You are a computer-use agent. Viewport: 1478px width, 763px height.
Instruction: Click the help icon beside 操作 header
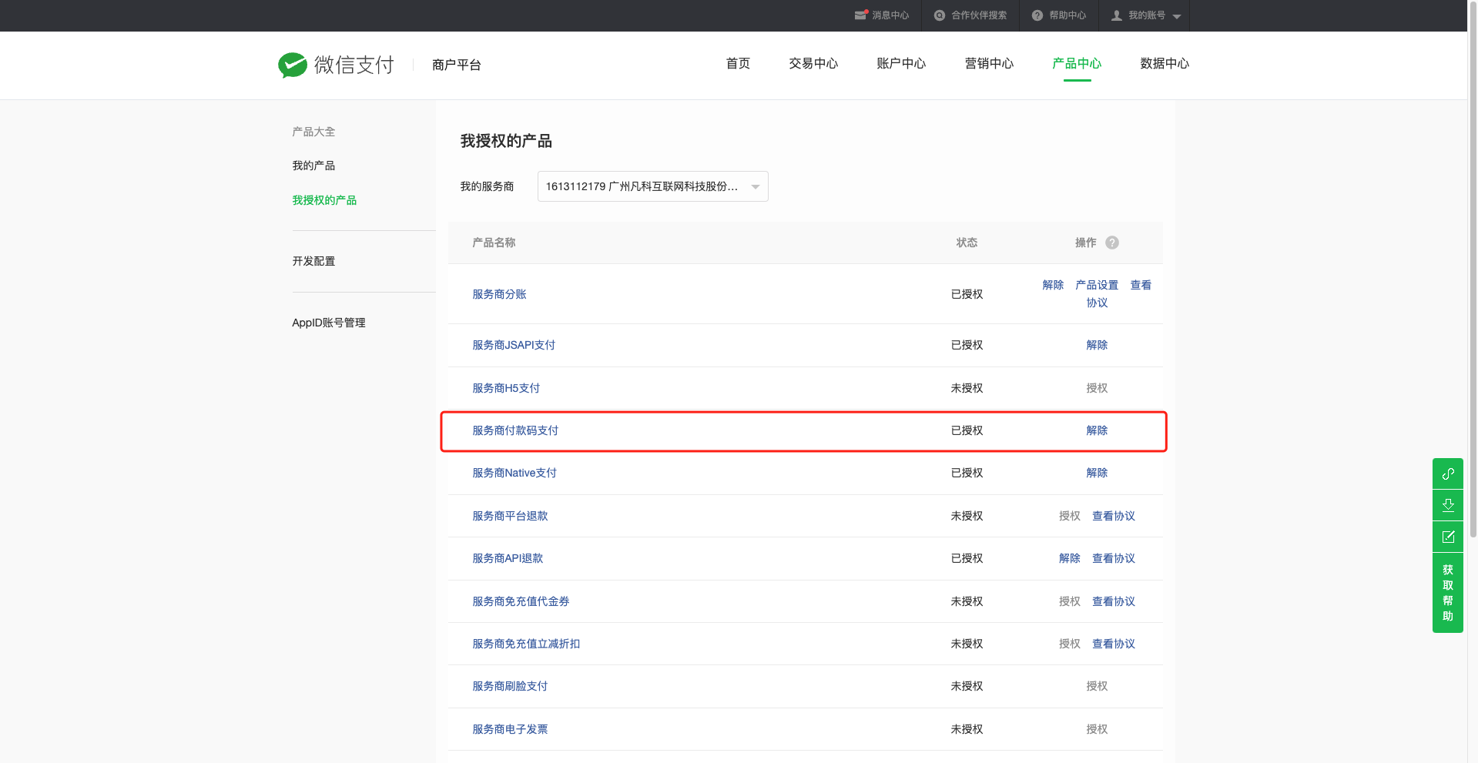point(1112,243)
